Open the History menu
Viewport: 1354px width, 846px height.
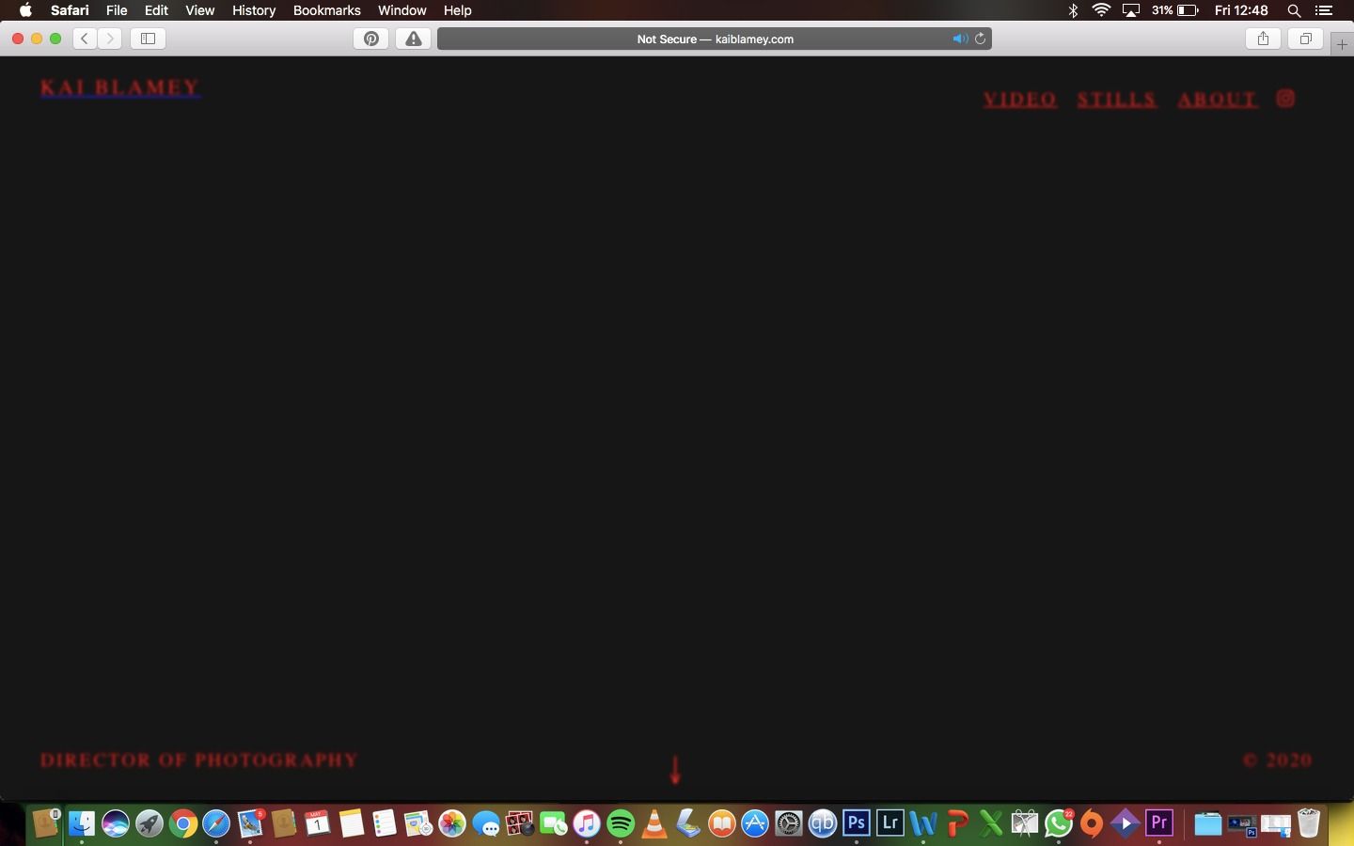point(254,10)
